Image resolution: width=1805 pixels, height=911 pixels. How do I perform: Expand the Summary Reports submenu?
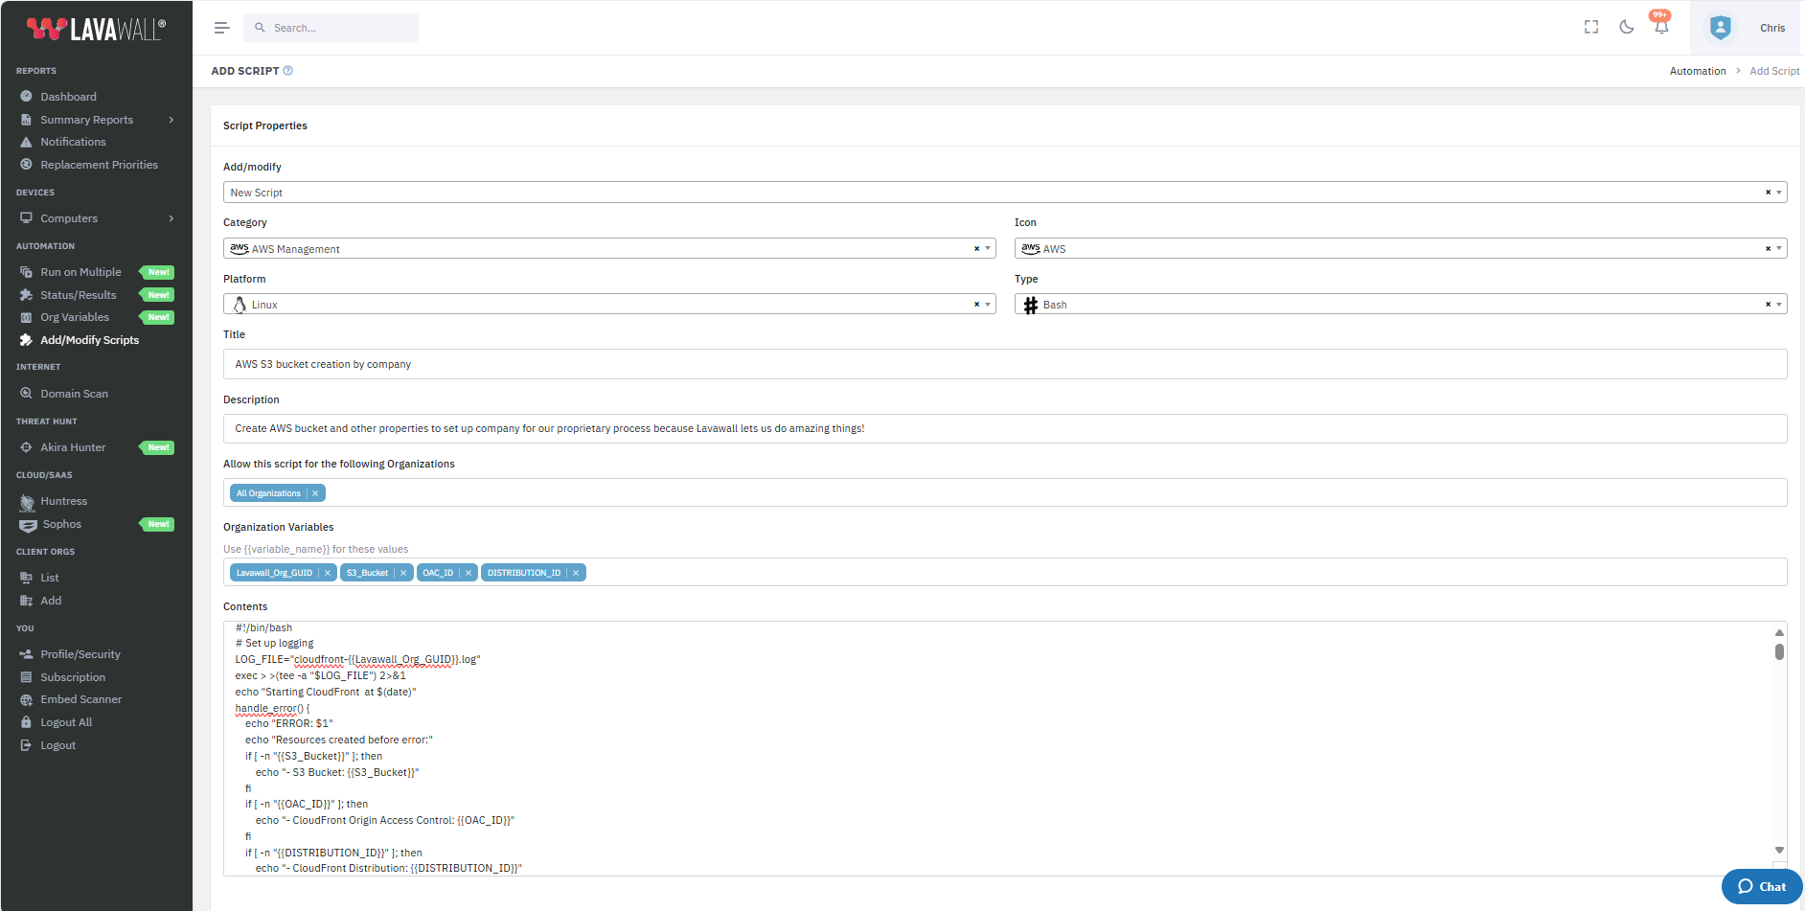point(171,119)
